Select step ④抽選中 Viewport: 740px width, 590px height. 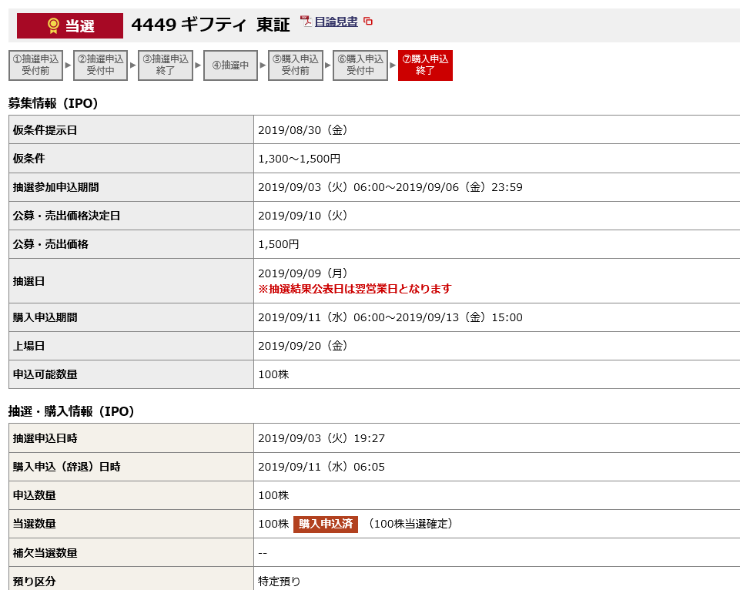click(230, 65)
